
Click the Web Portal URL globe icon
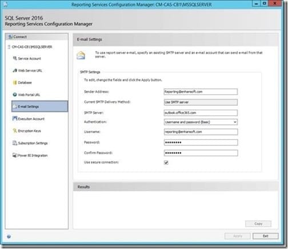tap(15, 94)
